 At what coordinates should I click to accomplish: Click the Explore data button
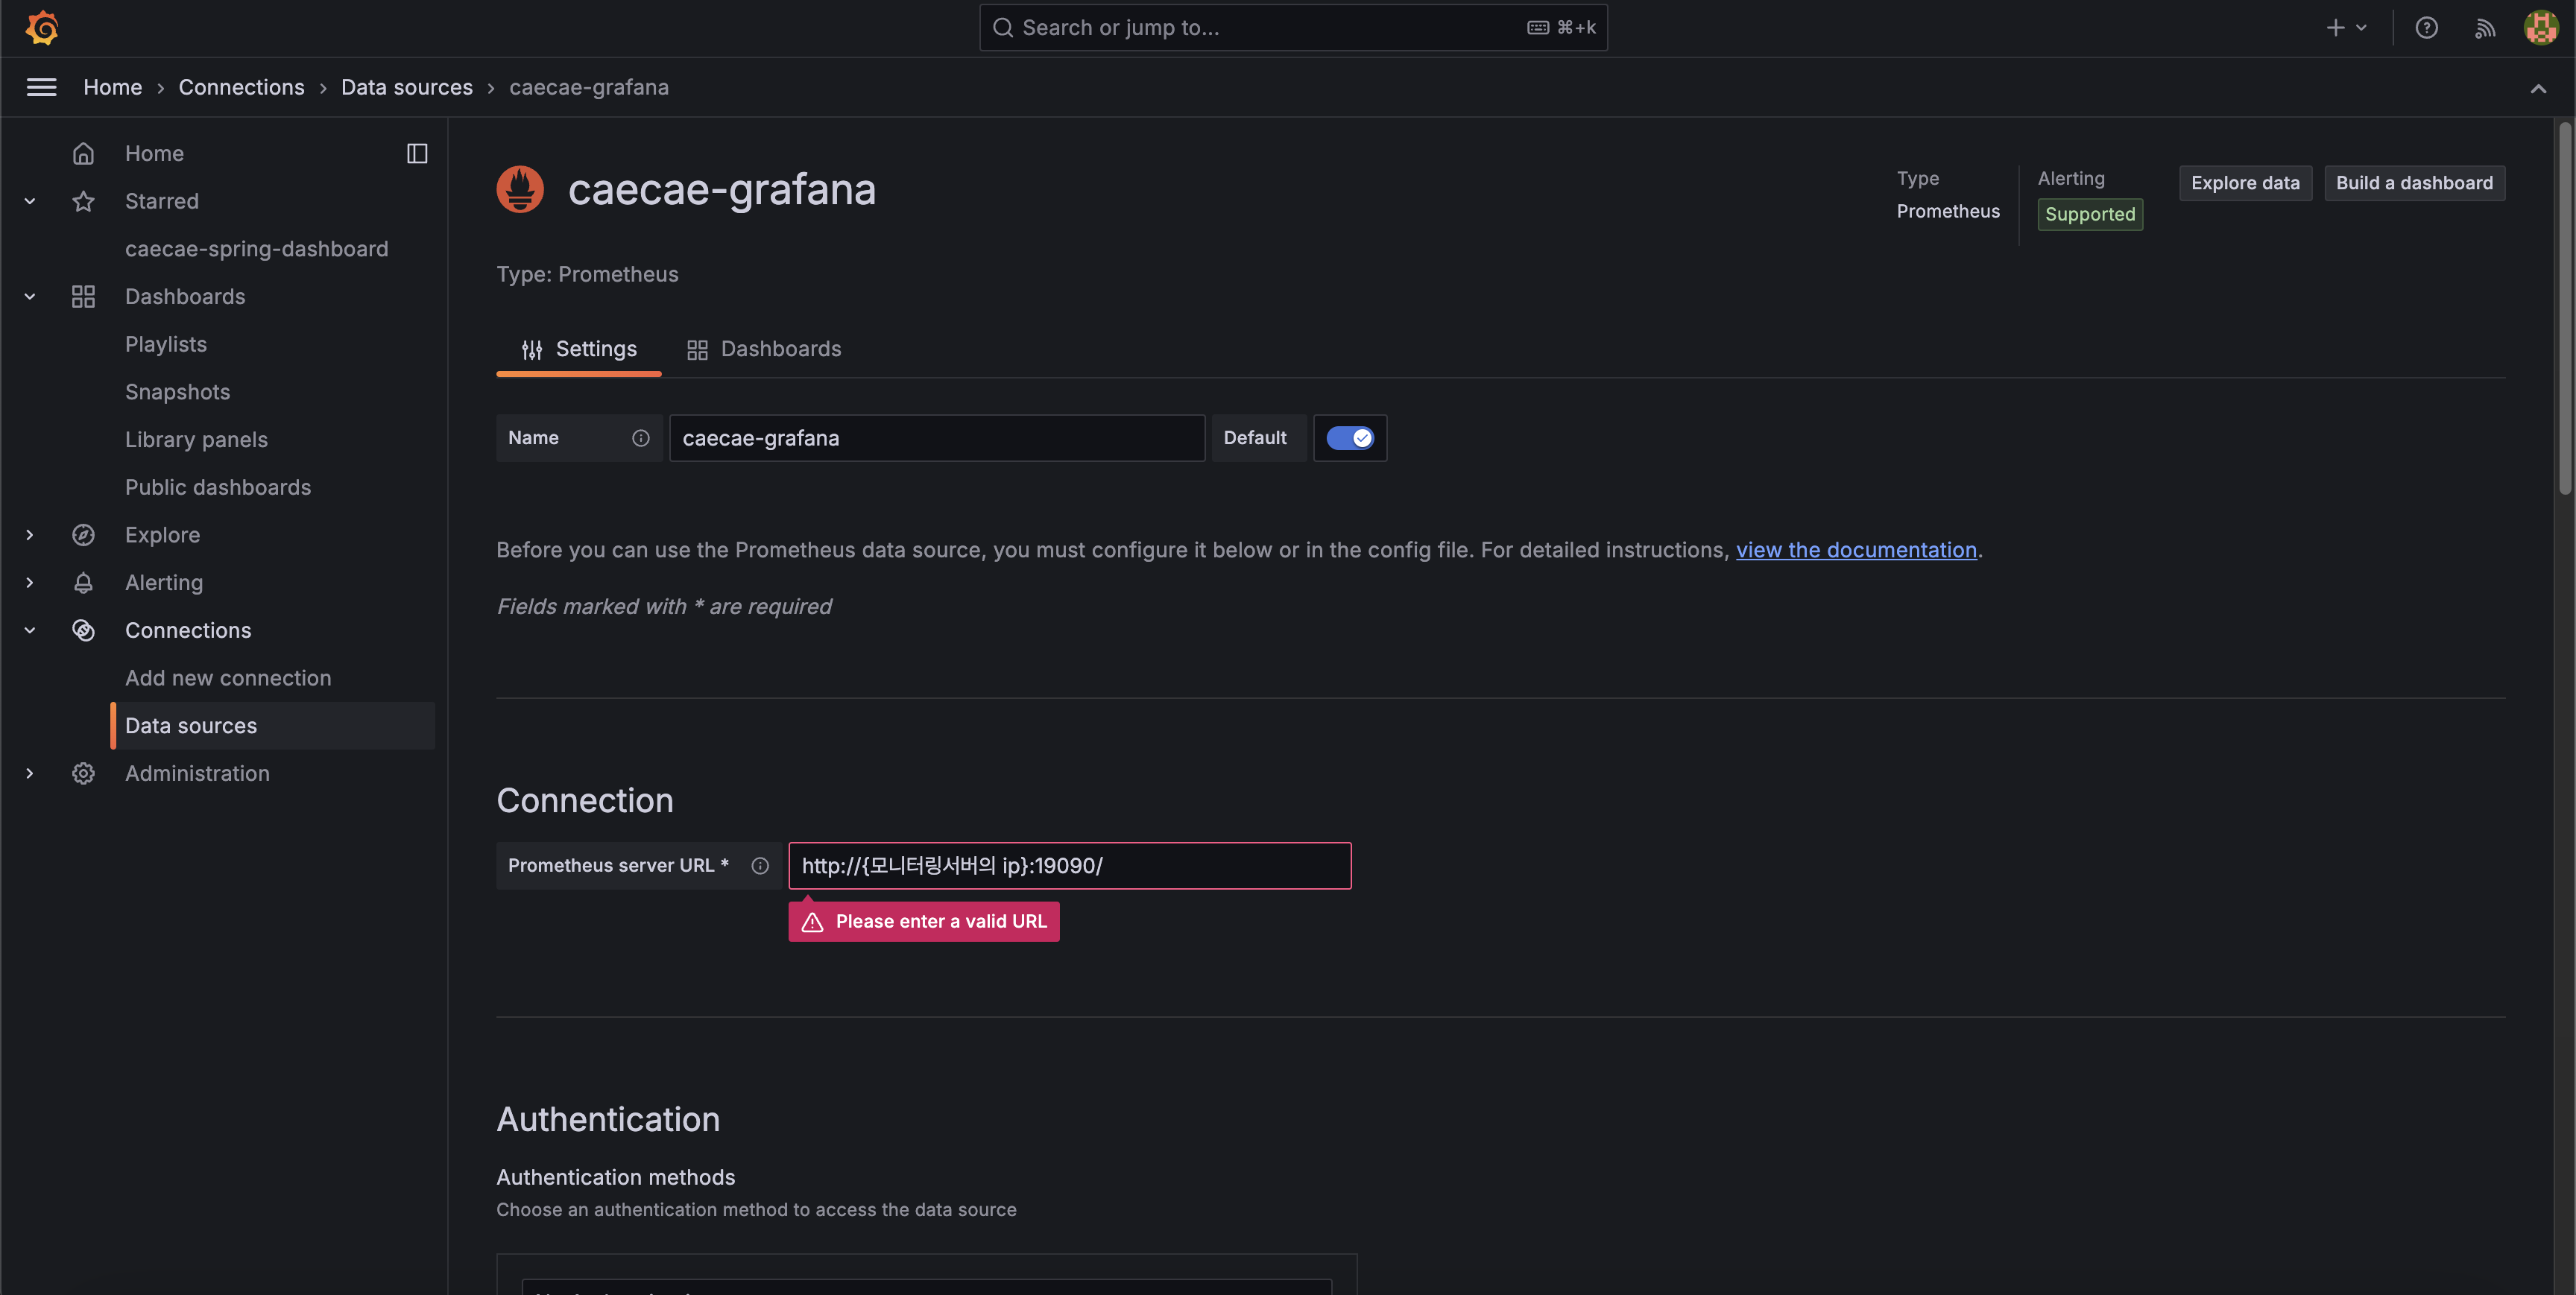click(2245, 183)
